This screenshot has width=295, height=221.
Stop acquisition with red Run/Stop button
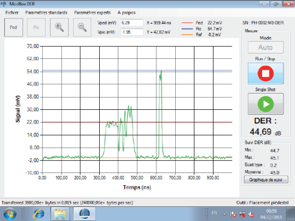pyautogui.click(x=266, y=73)
